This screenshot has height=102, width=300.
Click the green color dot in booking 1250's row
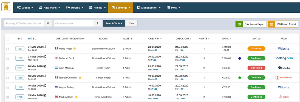point(240,78)
